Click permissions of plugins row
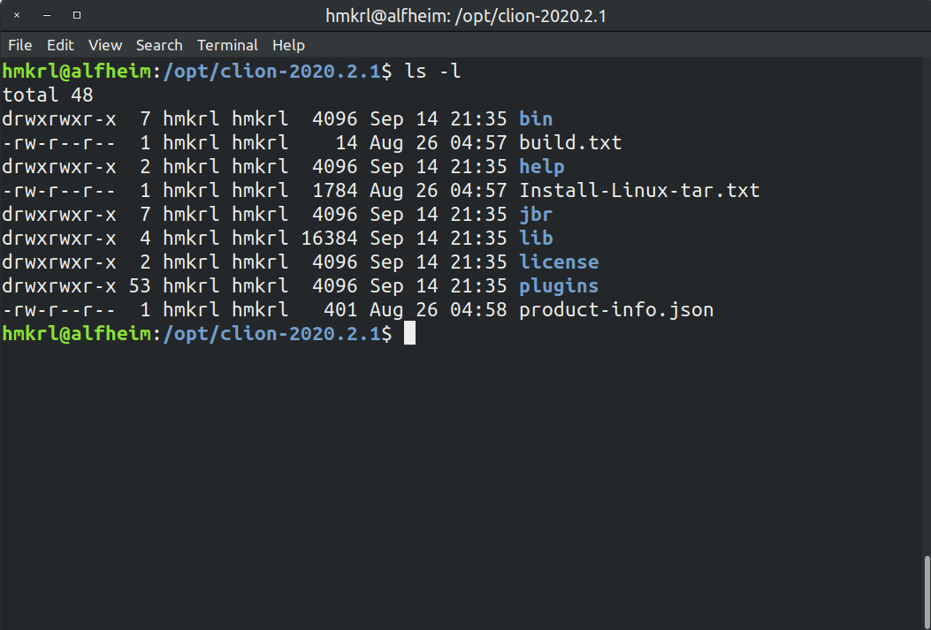The width and height of the screenshot is (931, 630). coord(58,286)
